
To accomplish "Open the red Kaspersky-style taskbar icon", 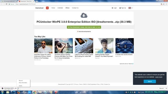I will (x=56, y=92).
